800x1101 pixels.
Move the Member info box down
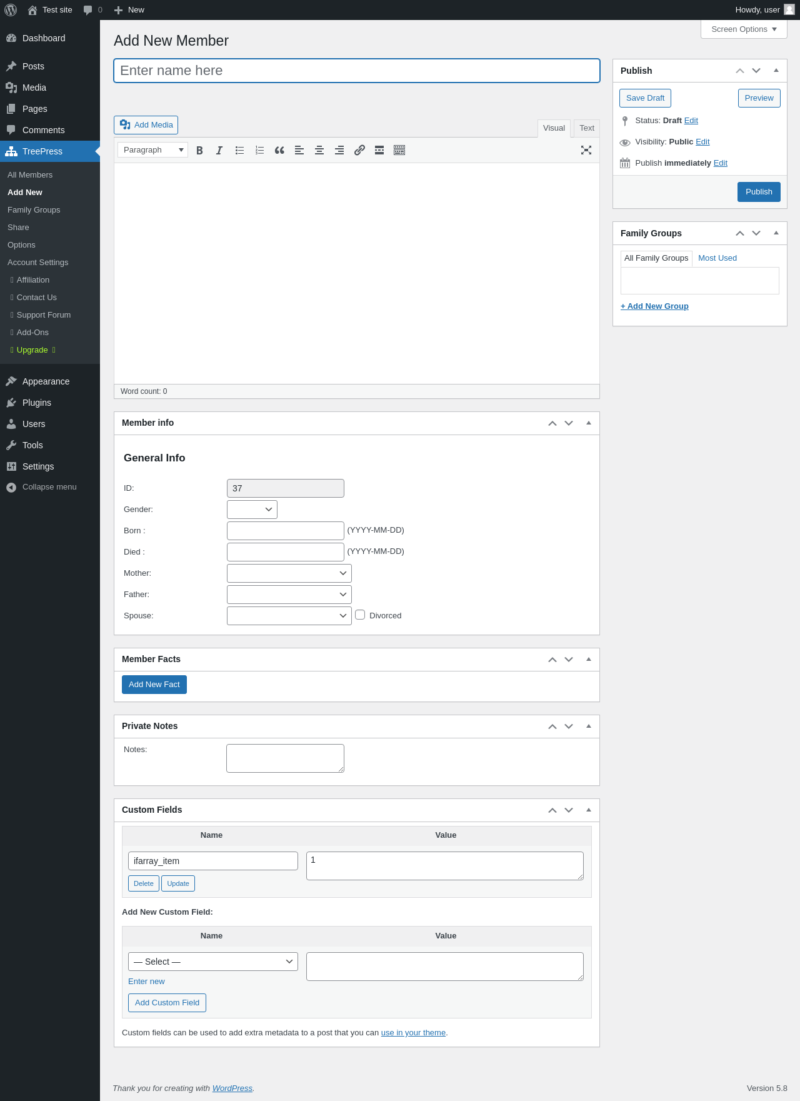[x=569, y=423]
